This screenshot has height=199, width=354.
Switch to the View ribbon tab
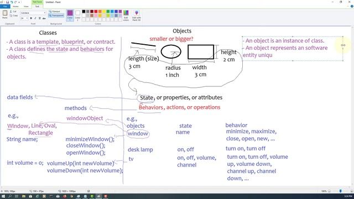pos(26,6)
